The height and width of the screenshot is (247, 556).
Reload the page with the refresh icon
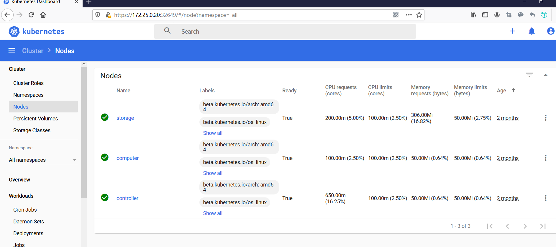coord(31,15)
